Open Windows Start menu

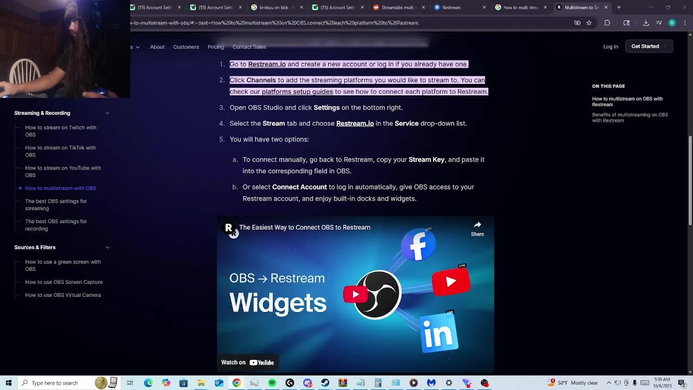click(8, 383)
